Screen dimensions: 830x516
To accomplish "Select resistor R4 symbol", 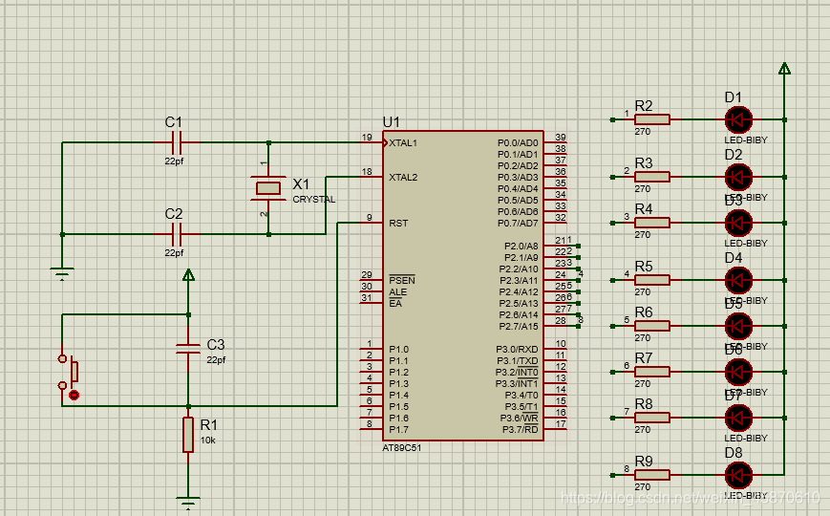I will pyautogui.click(x=652, y=223).
